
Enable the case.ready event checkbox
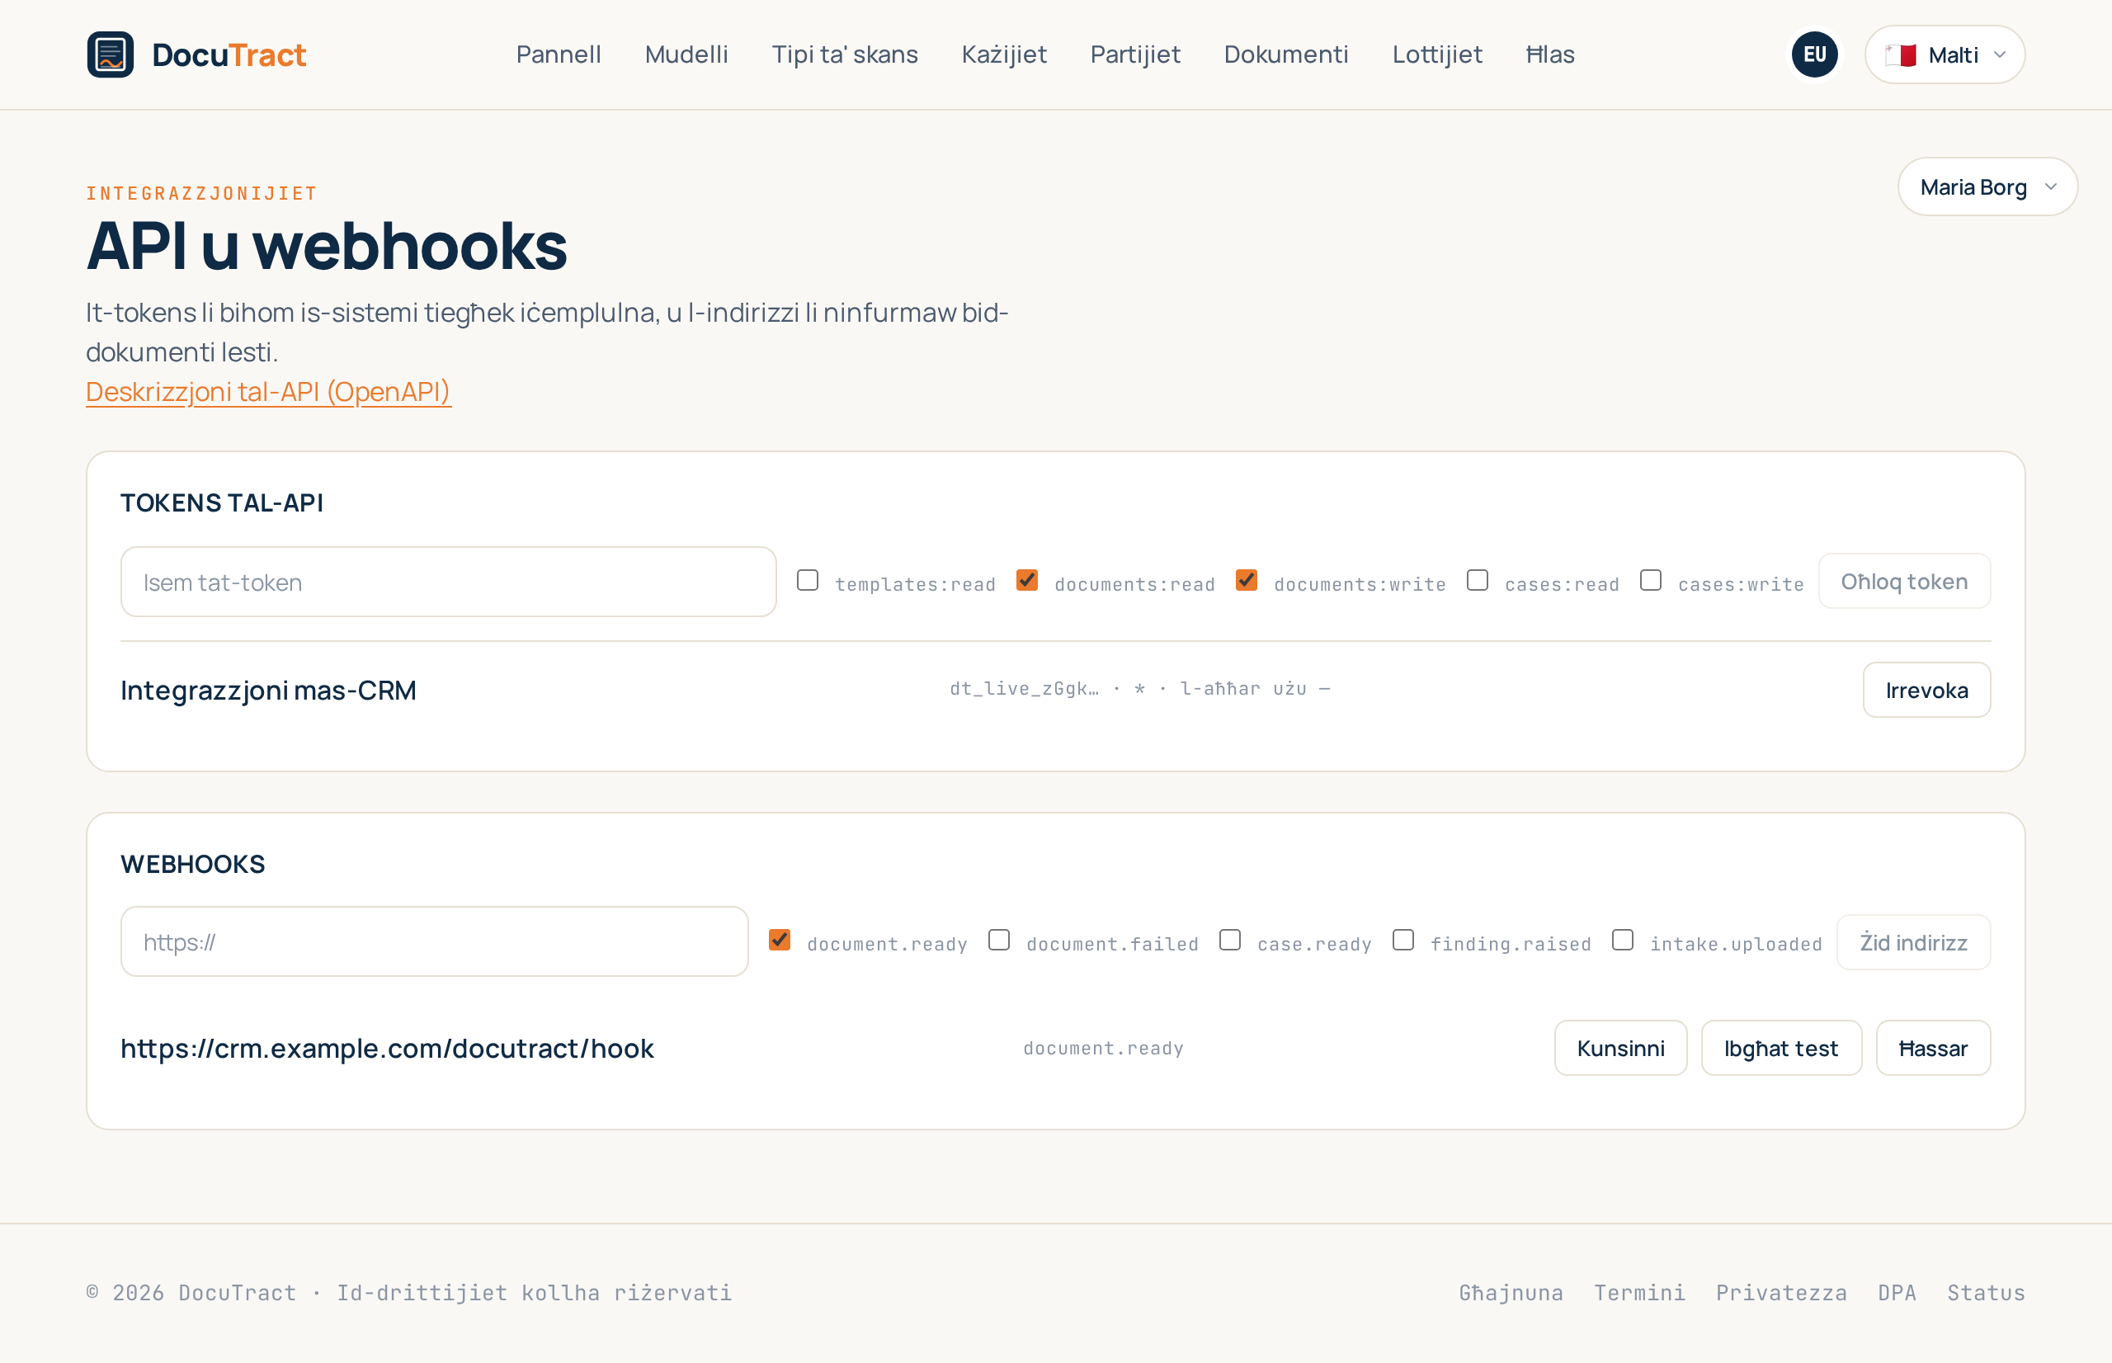pyautogui.click(x=1229, y=939)
